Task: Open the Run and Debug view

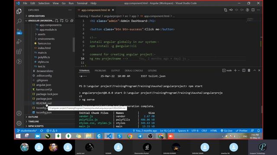Action: pyautogui.click(x=19, y=41)
